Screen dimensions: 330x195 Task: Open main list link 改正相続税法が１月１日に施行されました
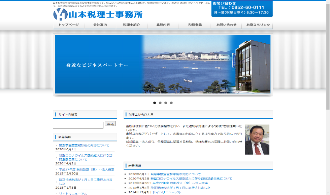(x=180, y=188)
